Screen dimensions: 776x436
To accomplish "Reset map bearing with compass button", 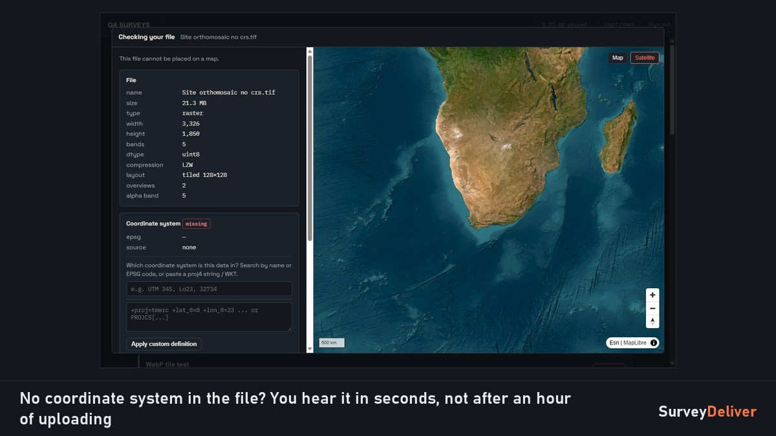I will (652, 321).
